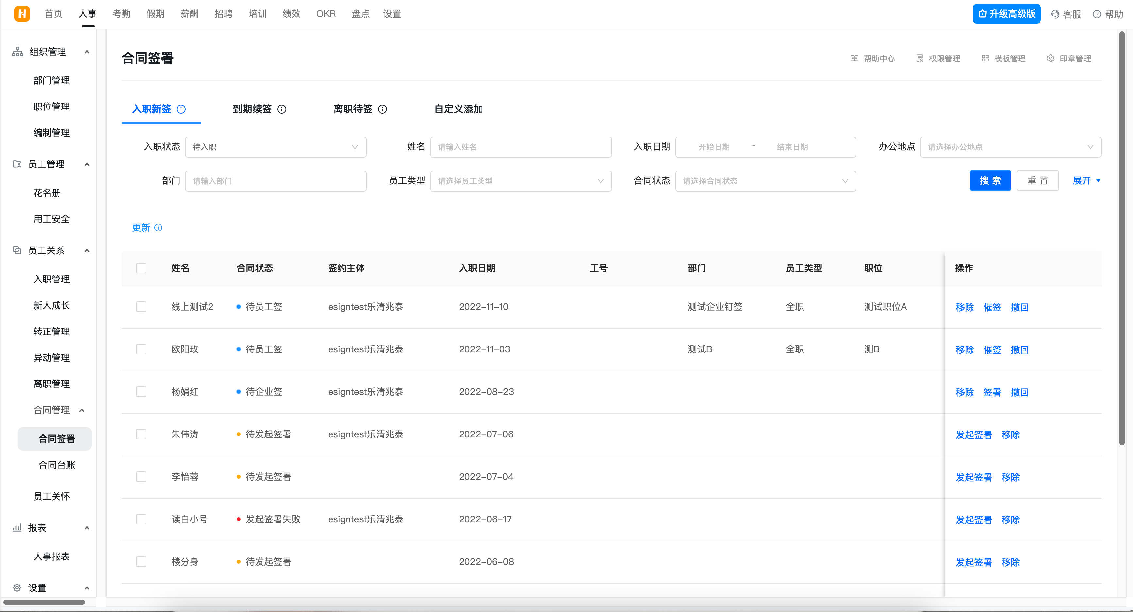Click the 客服 headset icon
Screen dimensions: 1133x612
[x=1055, y=14]
